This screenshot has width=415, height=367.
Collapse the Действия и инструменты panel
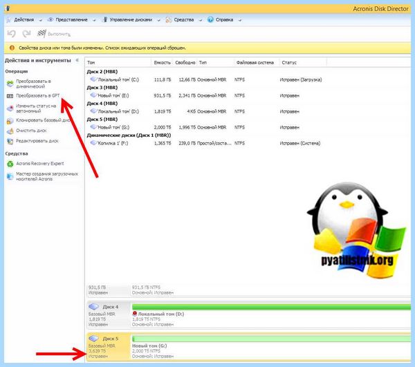(x=77, y=60)
